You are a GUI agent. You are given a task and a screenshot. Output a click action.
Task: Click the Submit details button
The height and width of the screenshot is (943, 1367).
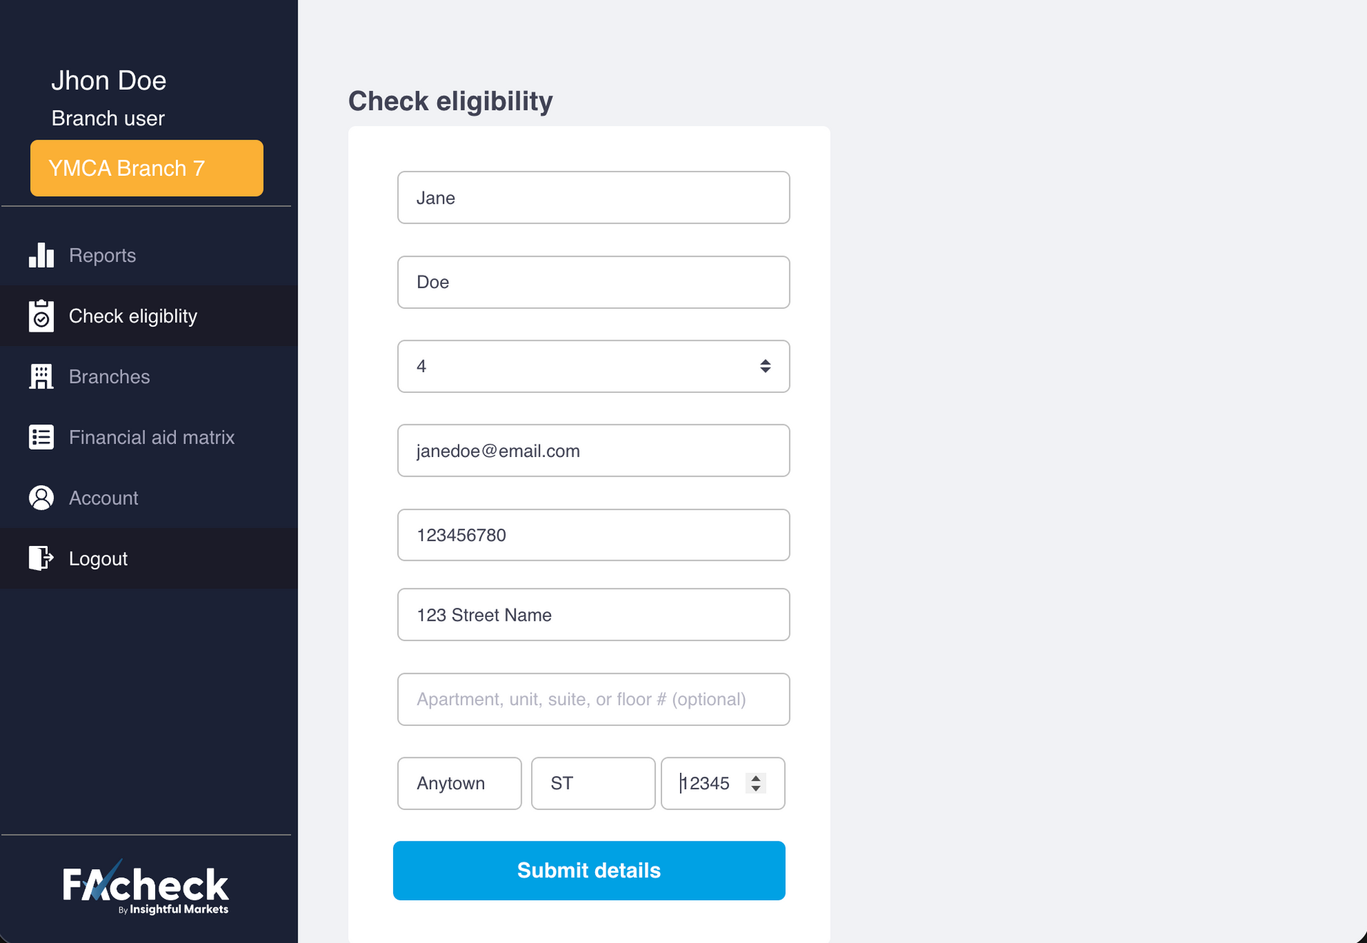589,870
